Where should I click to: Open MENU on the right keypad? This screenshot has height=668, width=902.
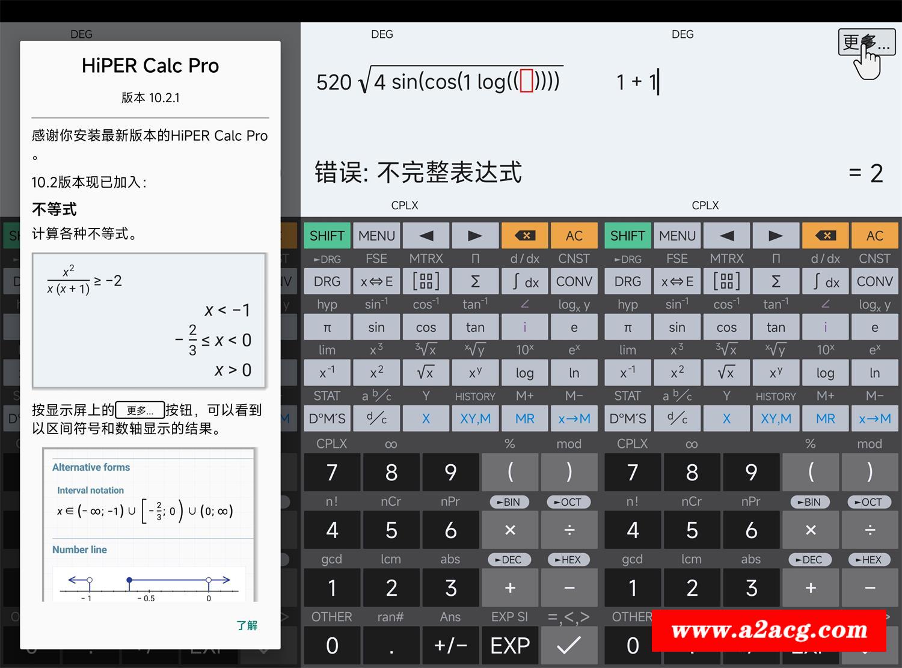(677, 236)
